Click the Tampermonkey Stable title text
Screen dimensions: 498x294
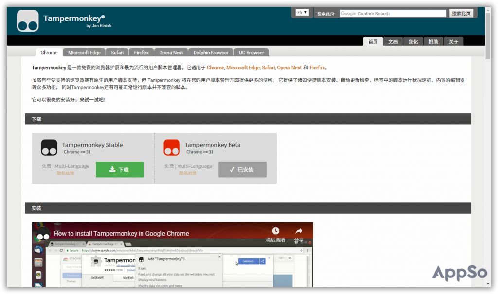click(x=92, y=145)
